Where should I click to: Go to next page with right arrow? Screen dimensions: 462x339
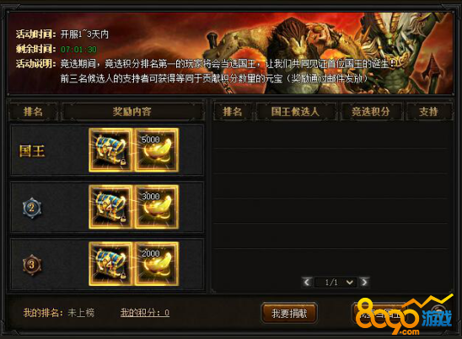pos(364,283)
